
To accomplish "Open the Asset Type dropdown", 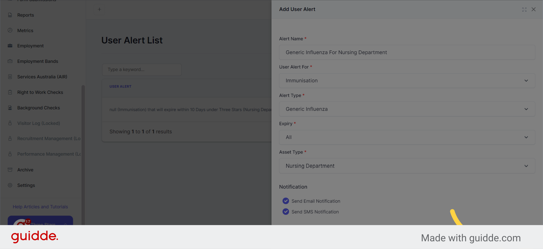I will [x=407, y=166].
